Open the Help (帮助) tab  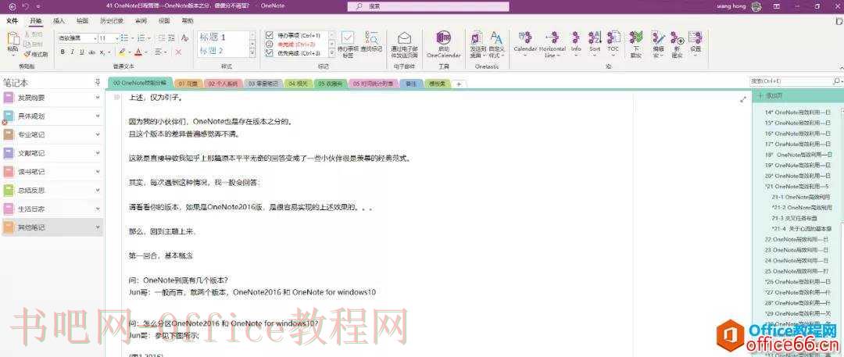pyautogui.click(x=188, y=21)
